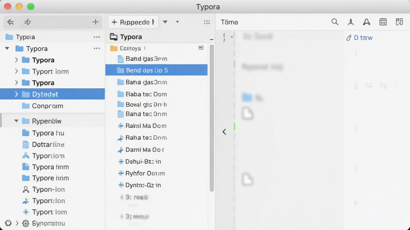This screenshot has height=230, width=410.
Task: Select the Conproim folder
Action: (x=52, y=106)
